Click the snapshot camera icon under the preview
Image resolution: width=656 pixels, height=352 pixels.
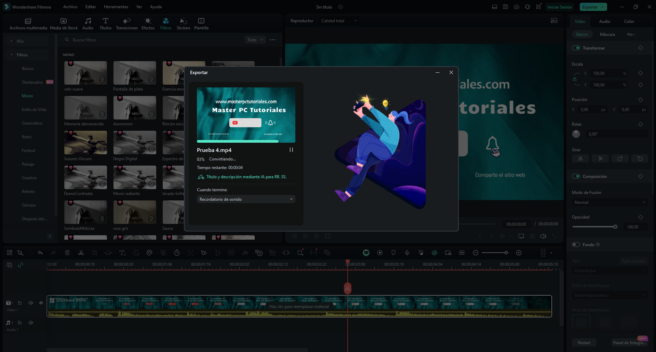pos(532,236)
